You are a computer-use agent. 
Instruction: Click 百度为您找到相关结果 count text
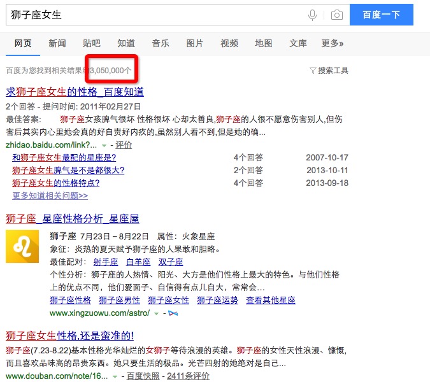69,71
